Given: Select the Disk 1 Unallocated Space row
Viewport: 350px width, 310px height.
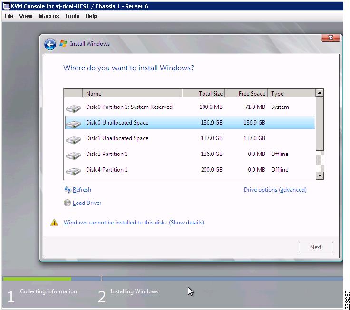Looking at the screenshot, I should [x=190, y=138].
